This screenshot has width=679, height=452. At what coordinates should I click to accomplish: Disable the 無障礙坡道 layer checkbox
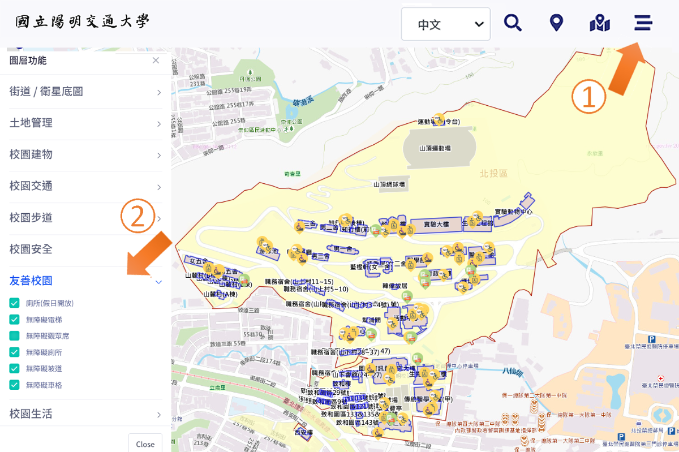[15, 369]
